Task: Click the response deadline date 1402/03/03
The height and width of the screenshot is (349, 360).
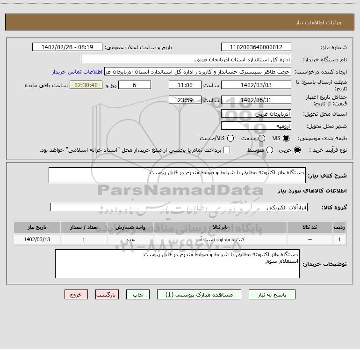Action: point(256,85)
